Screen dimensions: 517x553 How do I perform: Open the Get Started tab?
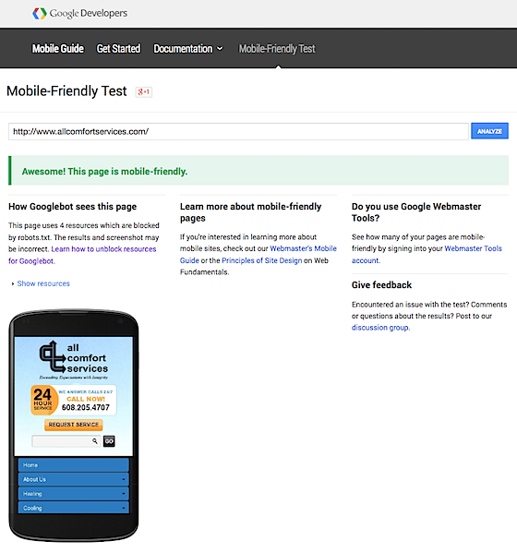click(x=118, y=48)
